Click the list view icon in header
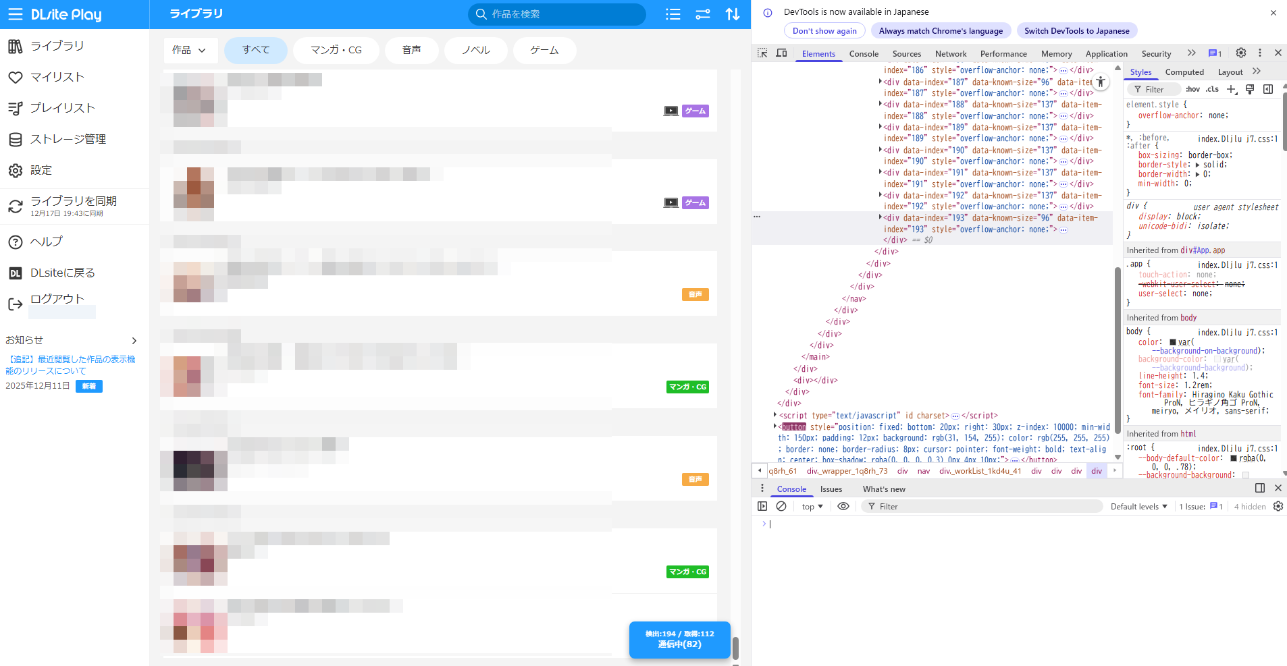The height and width of the screenshot is (666, 1287). click(x=673, y=14)
